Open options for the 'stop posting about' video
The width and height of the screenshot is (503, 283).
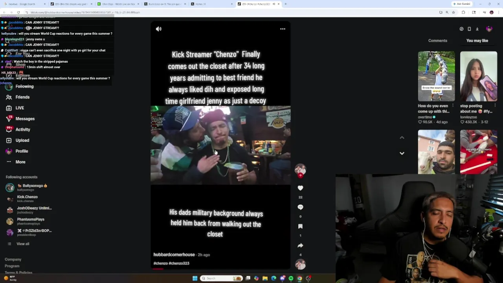coord(495,106)
